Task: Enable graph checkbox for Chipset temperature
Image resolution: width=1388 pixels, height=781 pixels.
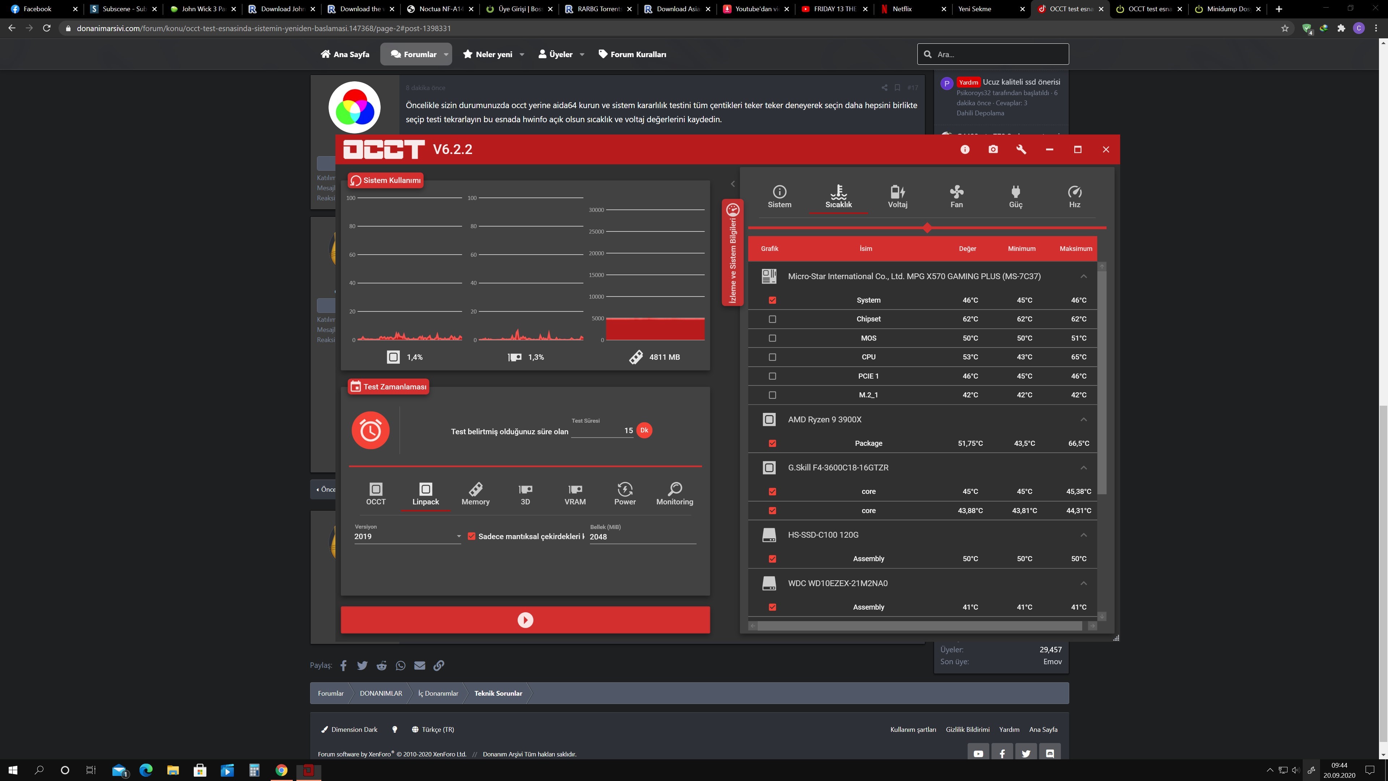Action: click(x=772, y=319)
